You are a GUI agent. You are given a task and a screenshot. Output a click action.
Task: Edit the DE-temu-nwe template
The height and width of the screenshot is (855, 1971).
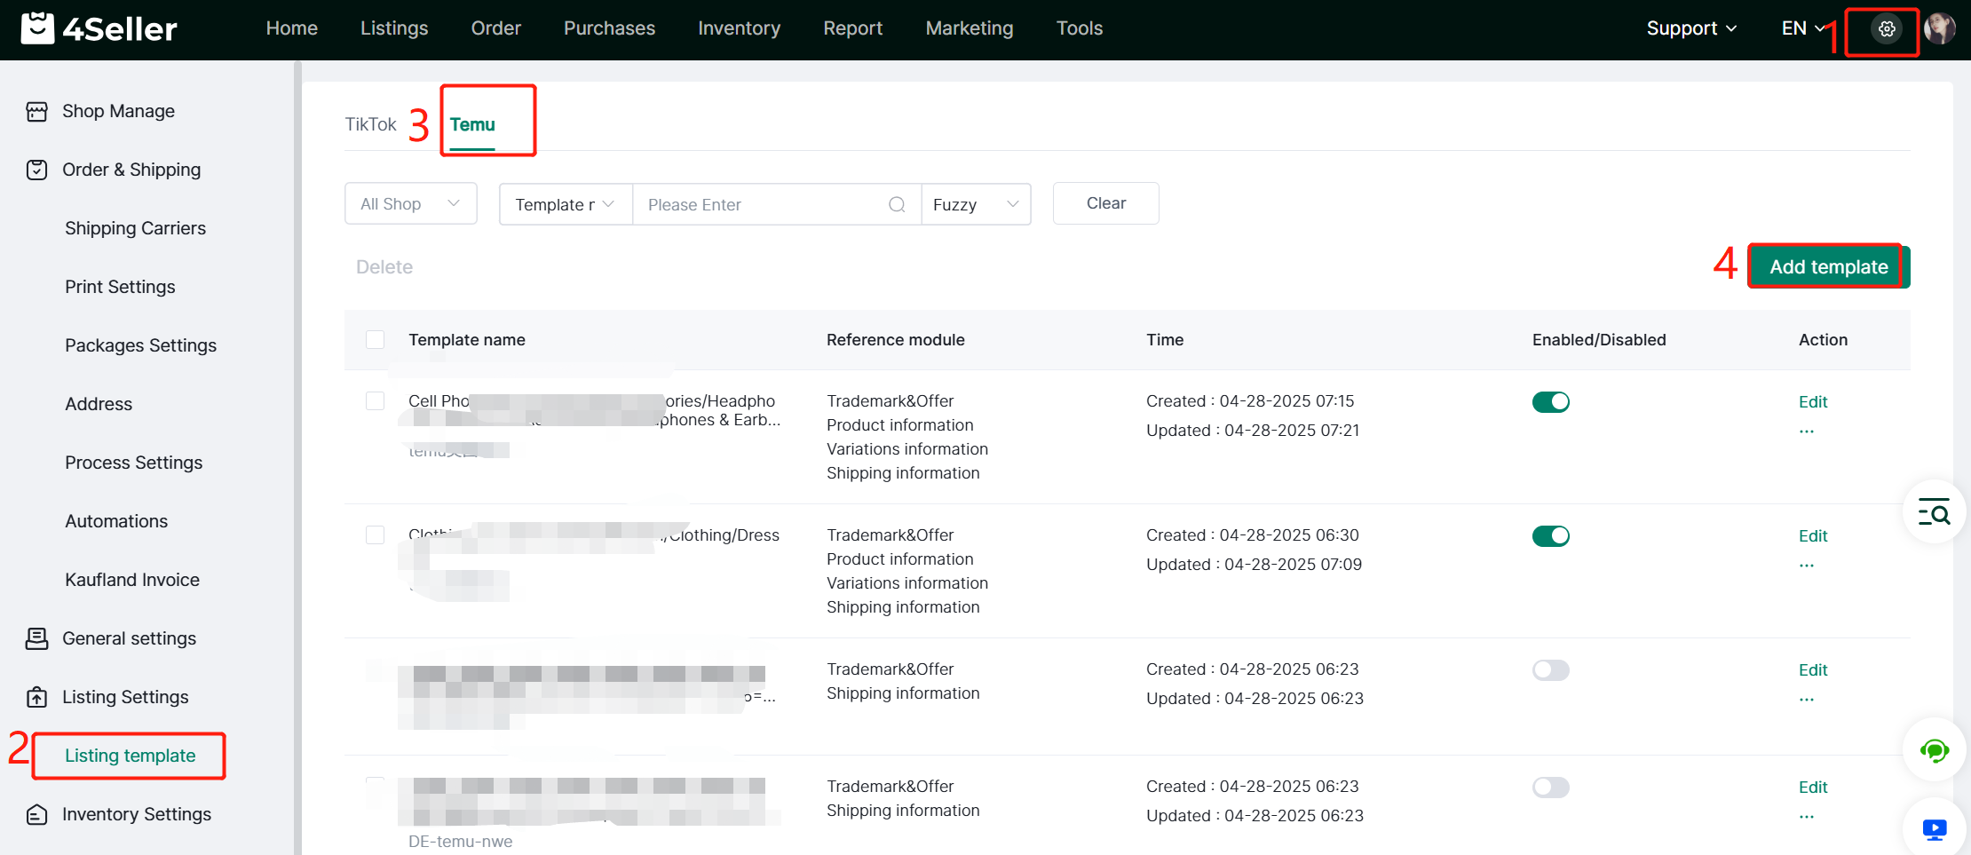point(1813,788)
